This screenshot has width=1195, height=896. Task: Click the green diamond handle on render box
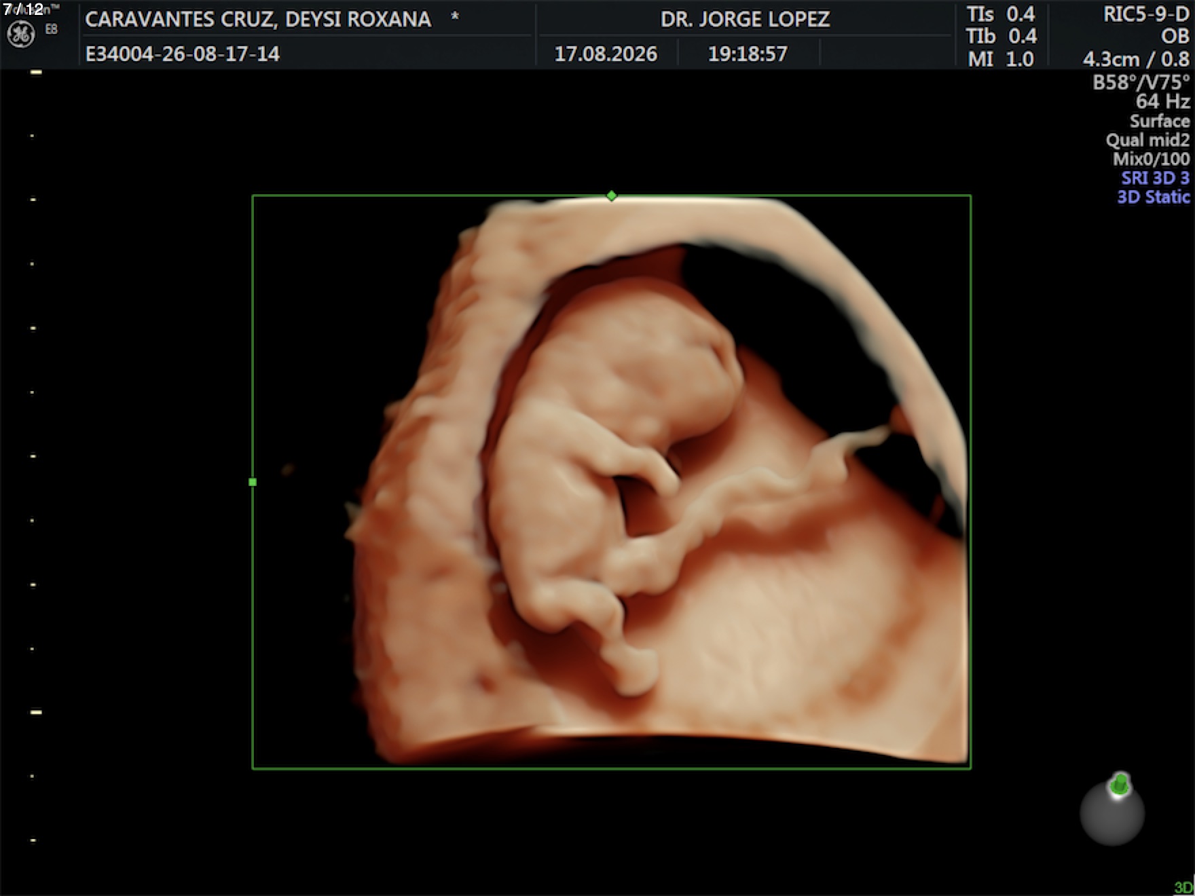coord(612,195)
